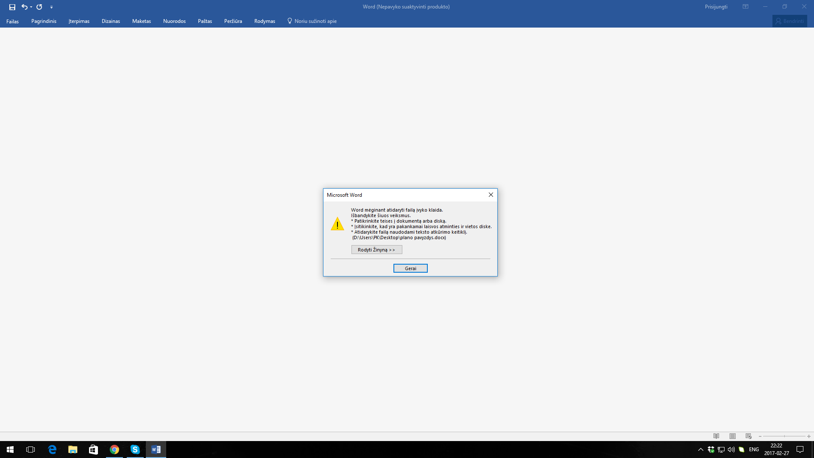Click the 'Noriu sužinoti apie' search box
814x458 pixels.
pyautogui.click(x=315, y=21)
